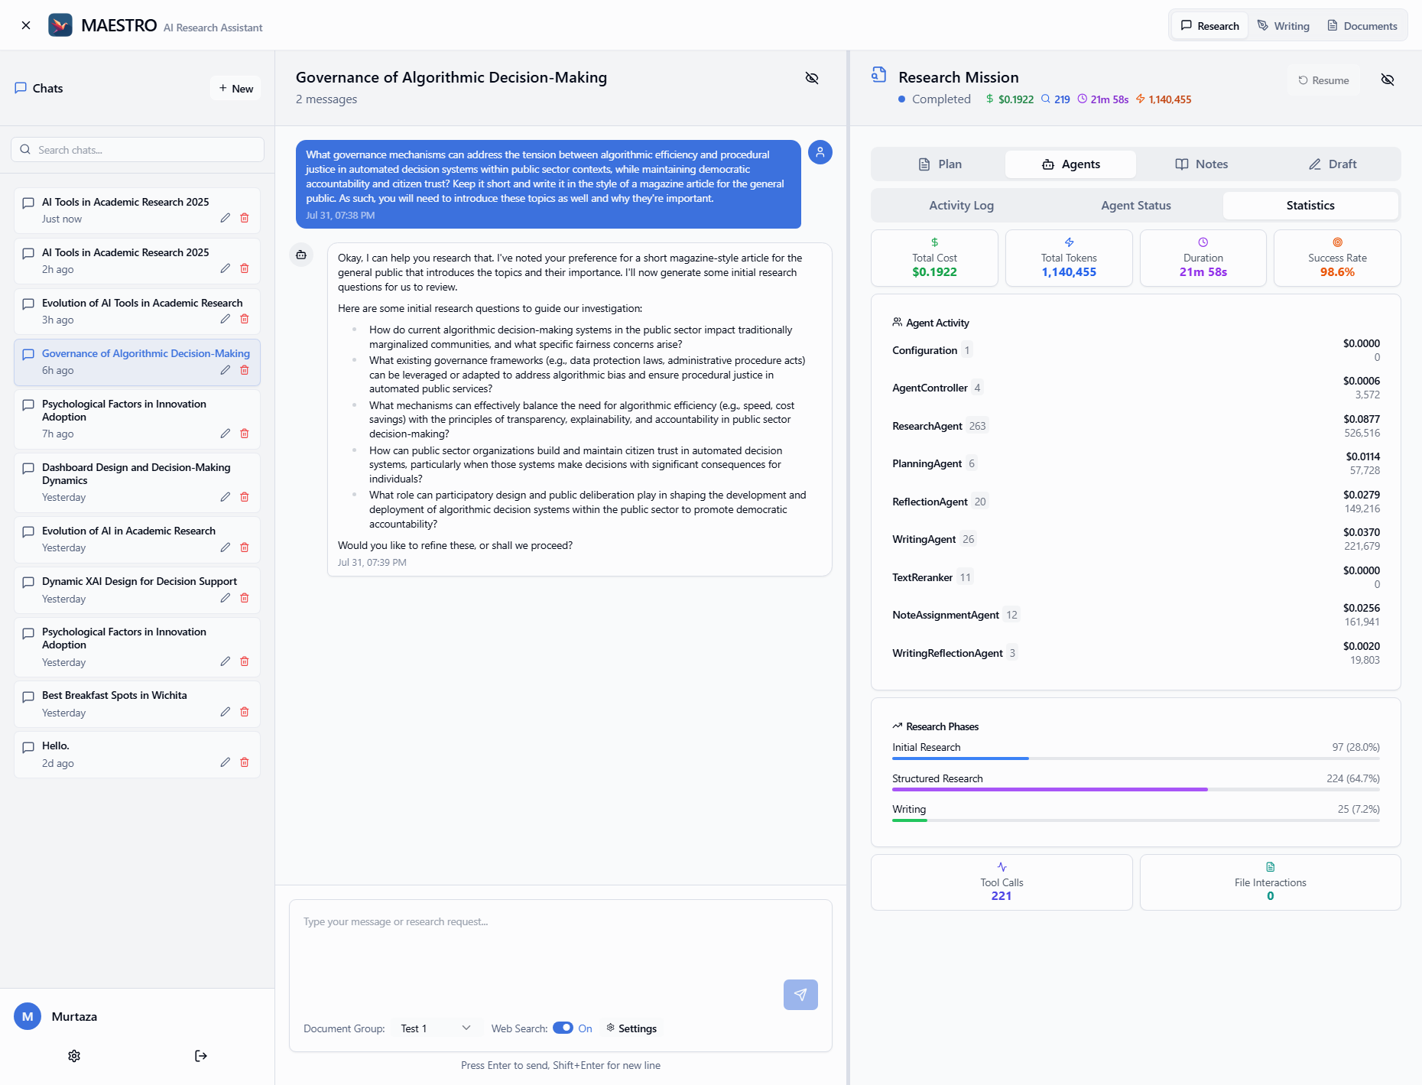Focus the Search chats input field

coord(138,150)
